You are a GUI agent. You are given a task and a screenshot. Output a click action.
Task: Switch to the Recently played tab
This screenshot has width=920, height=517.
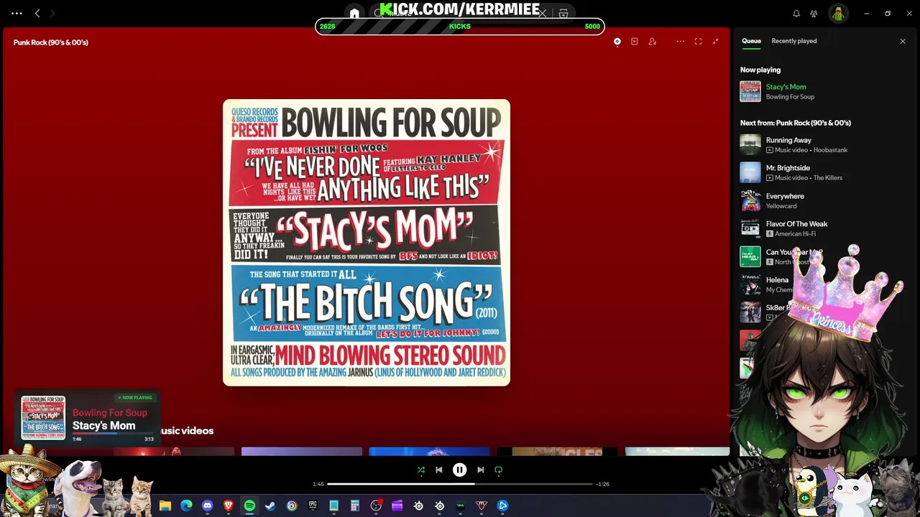tap(794, 41)
